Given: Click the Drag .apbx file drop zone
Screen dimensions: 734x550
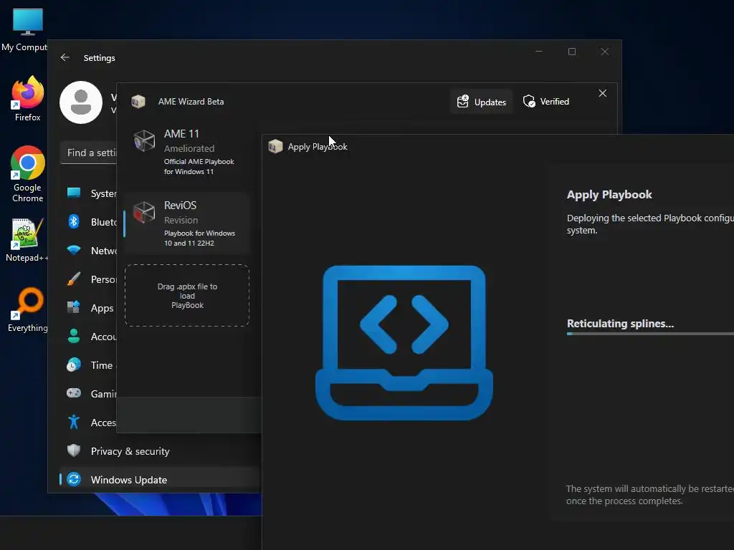Looking at the screenshot, I should pos(187,296).
